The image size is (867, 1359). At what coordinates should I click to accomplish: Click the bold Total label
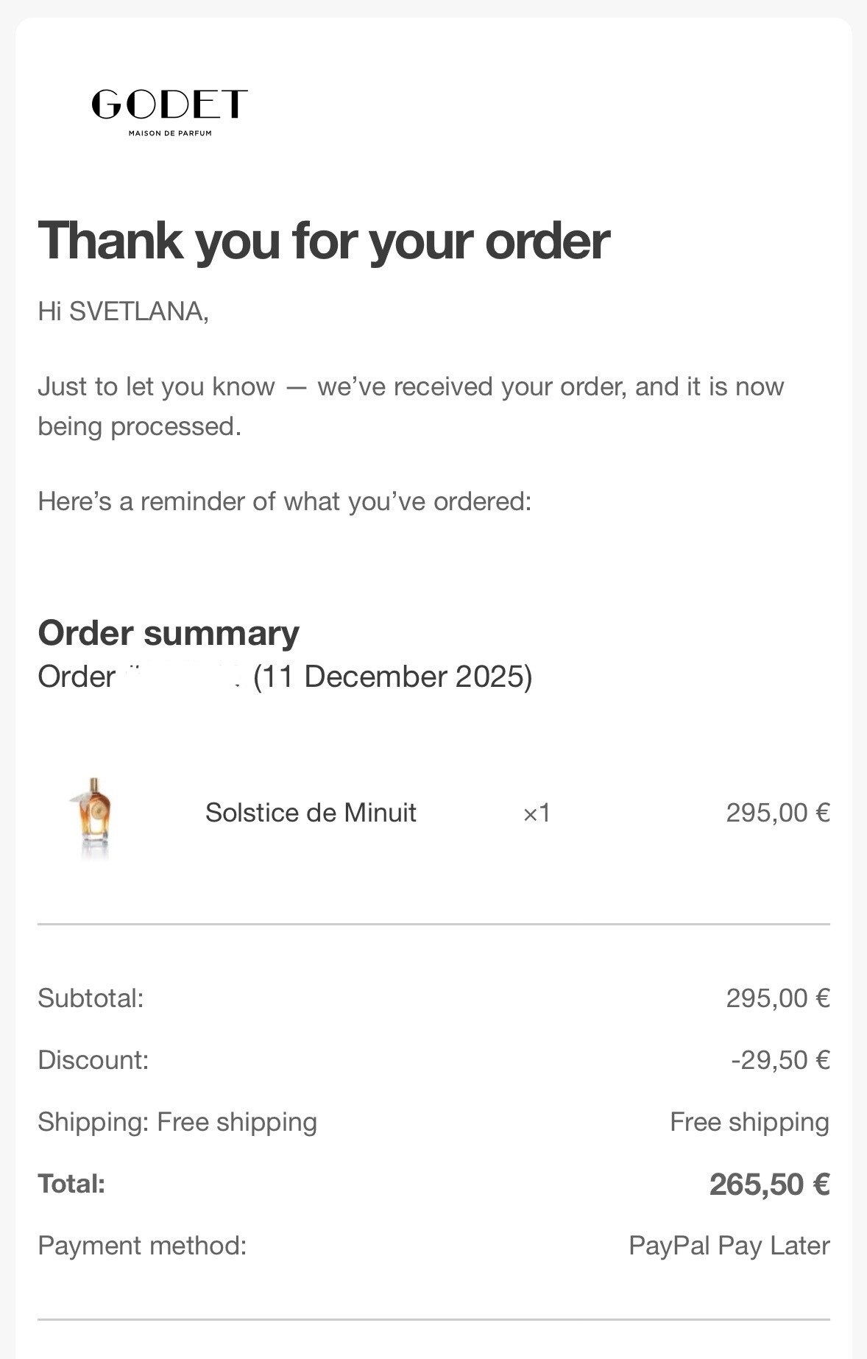(x=71, y=1184)
